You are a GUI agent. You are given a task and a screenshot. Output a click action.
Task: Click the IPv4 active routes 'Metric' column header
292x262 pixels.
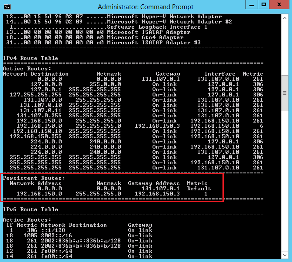tap(253, 74)
